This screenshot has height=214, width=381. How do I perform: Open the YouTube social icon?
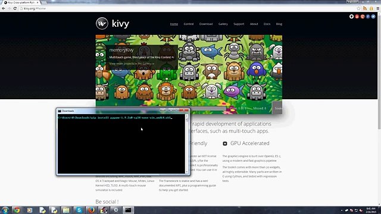(x=357, y=17)
